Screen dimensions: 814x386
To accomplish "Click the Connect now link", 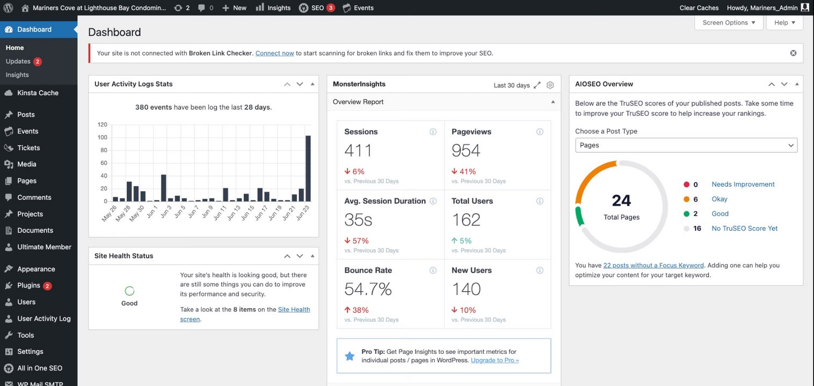I will (x=274, y=53).
